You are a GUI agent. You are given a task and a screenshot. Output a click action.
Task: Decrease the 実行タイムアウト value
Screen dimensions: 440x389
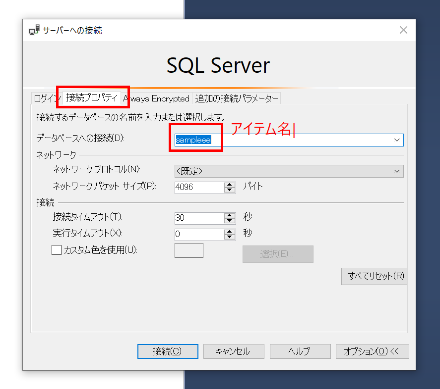(x=230, y=237)
